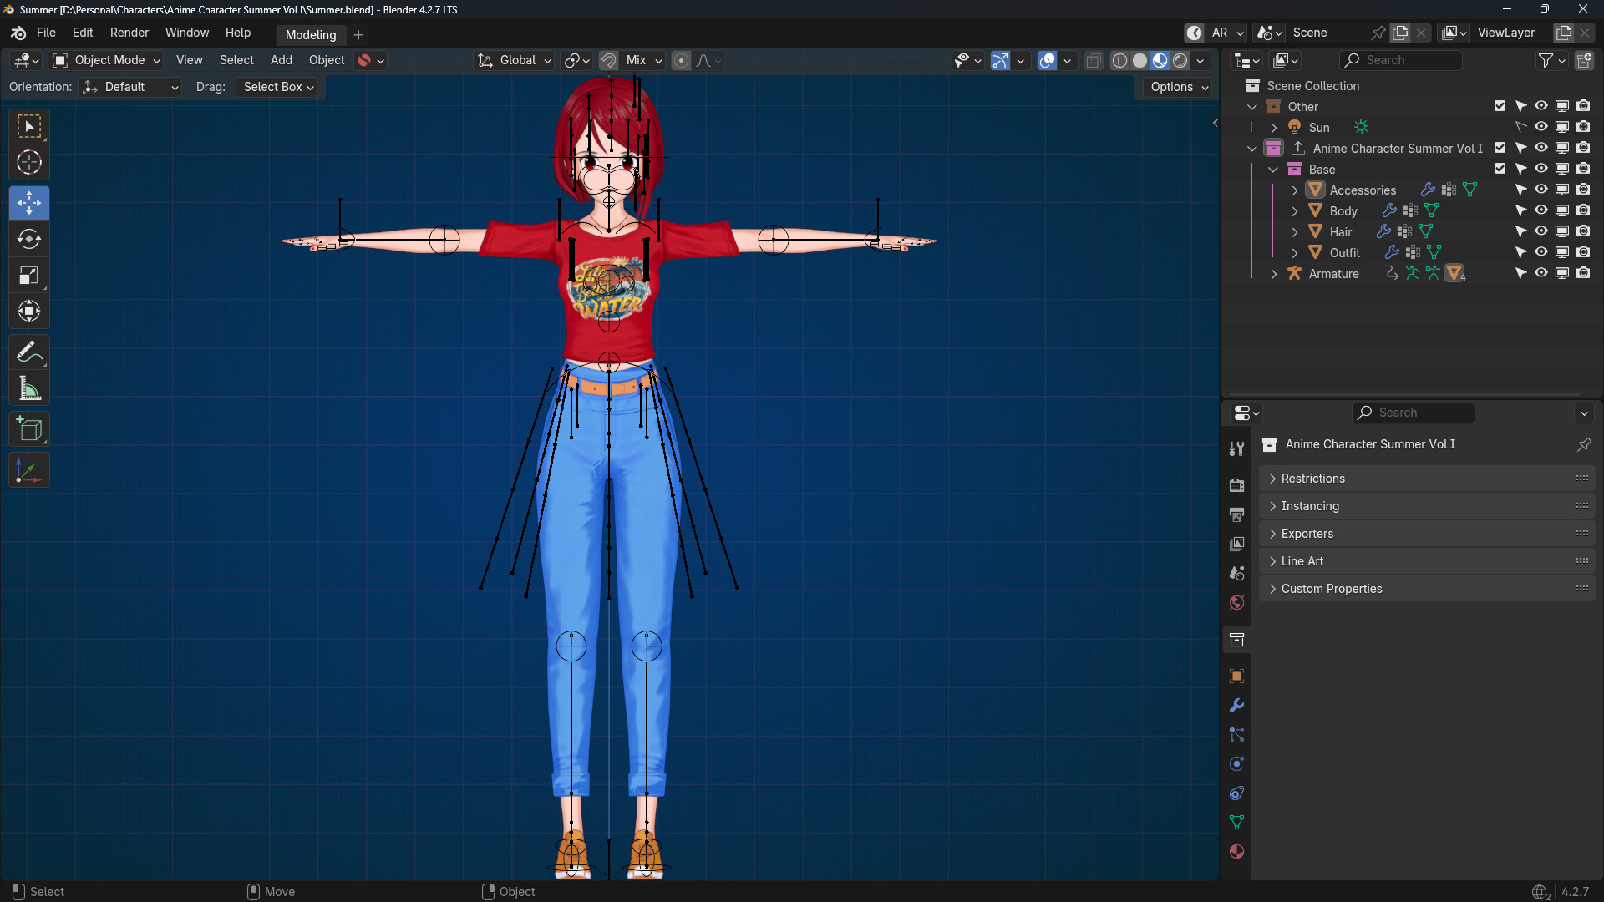Click the outliner Search field
The height and width of the screenshot is (902, 1604).
(1401, 60)
